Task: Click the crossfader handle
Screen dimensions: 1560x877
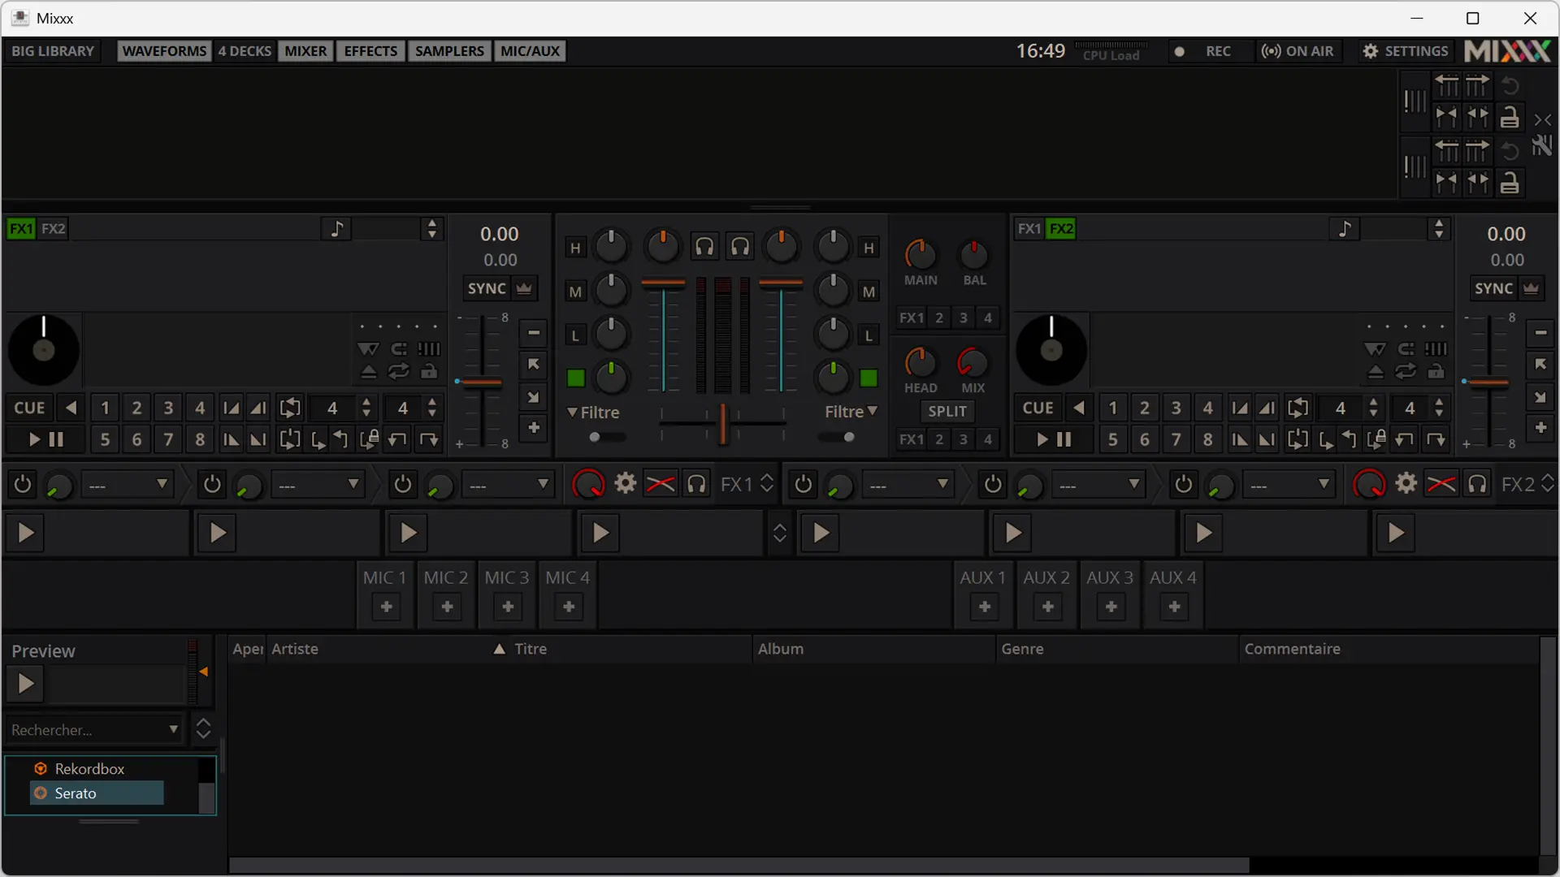Action: (x=721, y=424)
